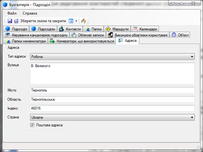This screenshot has height=152, width=203.
Task: Switch to the Підрозділ tab
Action: click(16, 29)
